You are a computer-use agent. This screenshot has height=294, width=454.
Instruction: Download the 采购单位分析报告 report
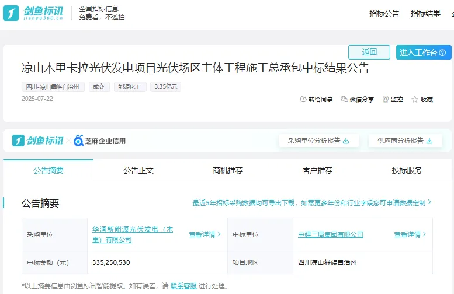(346, 141)
